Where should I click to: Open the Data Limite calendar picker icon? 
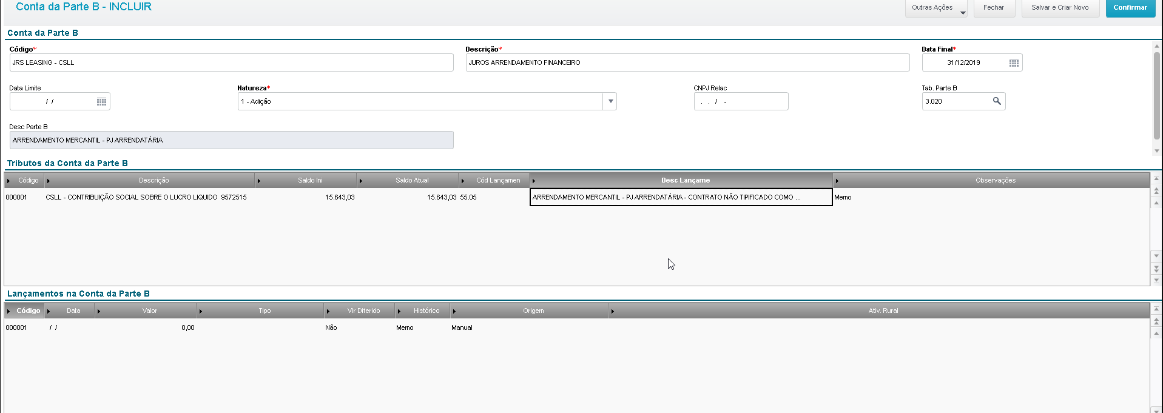coord(101,101)
